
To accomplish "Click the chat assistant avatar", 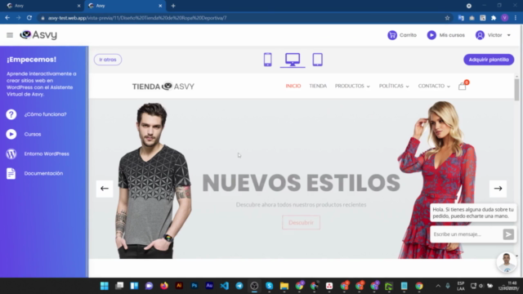I will 507,262.
